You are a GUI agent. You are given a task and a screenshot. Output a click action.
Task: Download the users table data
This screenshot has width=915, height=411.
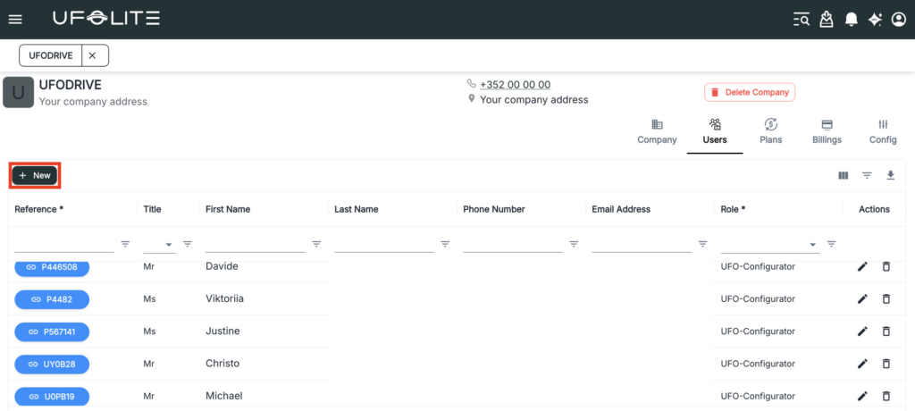click(x=890, y=175)
